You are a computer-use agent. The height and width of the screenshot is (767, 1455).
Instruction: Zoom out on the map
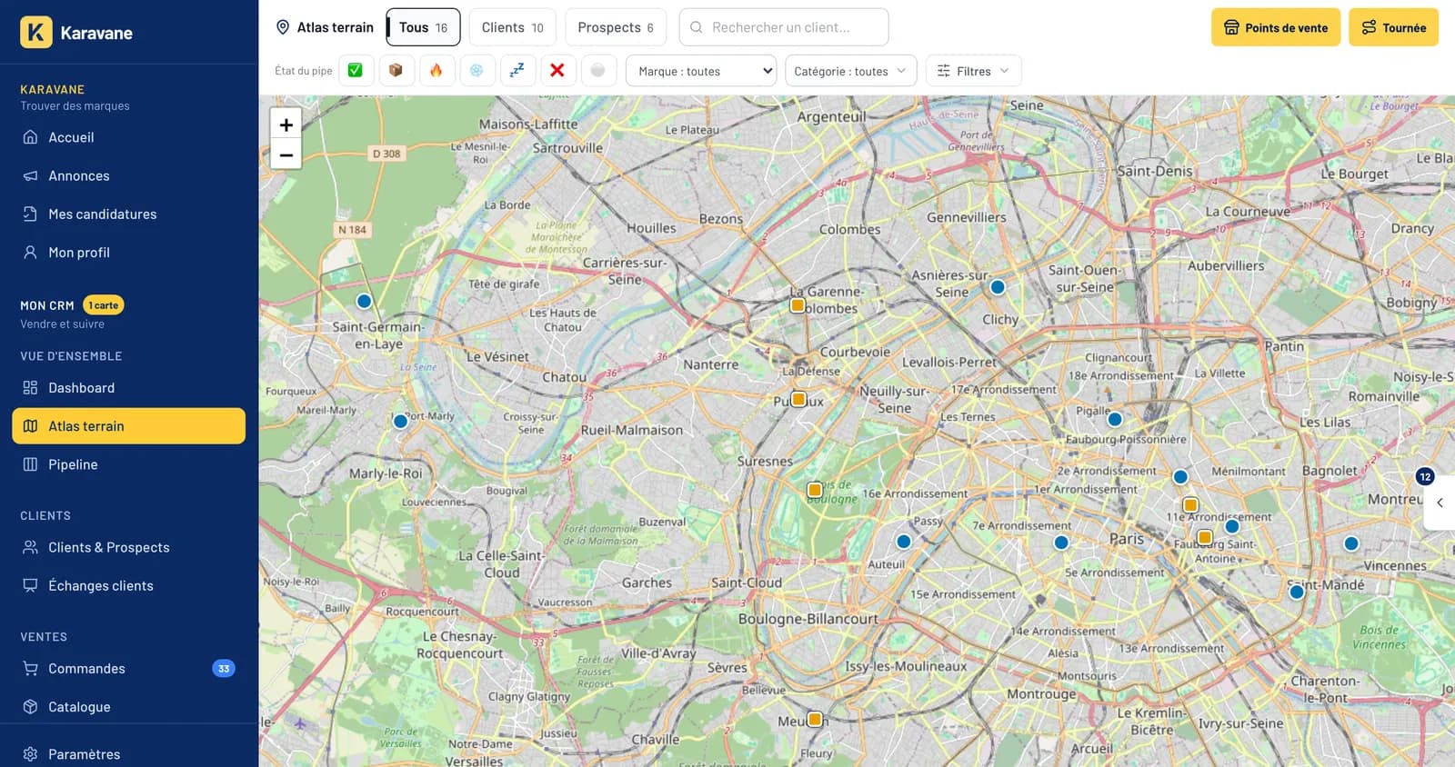pyautogui.click(x=286, y=154)
